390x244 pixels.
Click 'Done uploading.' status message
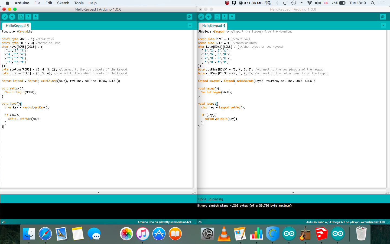click(211, 199)
